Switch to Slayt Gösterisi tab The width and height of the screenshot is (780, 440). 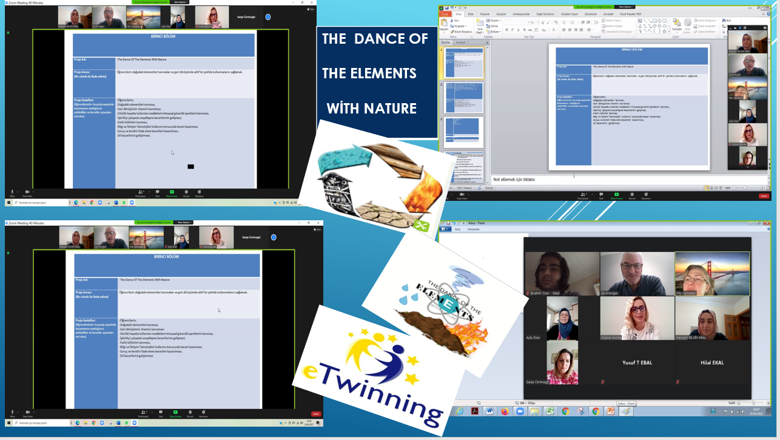545,14
